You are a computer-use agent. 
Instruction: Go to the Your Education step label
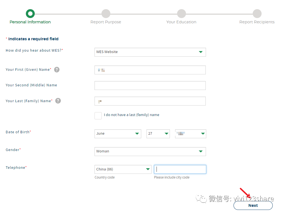click(181, 22)
